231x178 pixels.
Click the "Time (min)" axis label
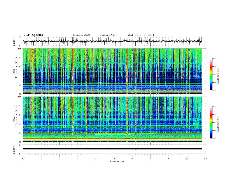[x=117, y=161]
